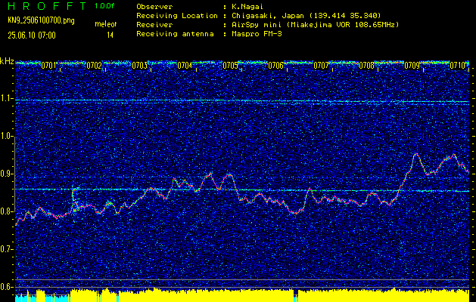This screenshot has height=302, width=476.
Task: Click the 0703 time marker
Action: 140,66
